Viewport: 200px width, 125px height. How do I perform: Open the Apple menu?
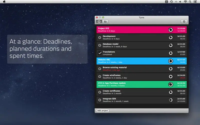coord(4,1)
